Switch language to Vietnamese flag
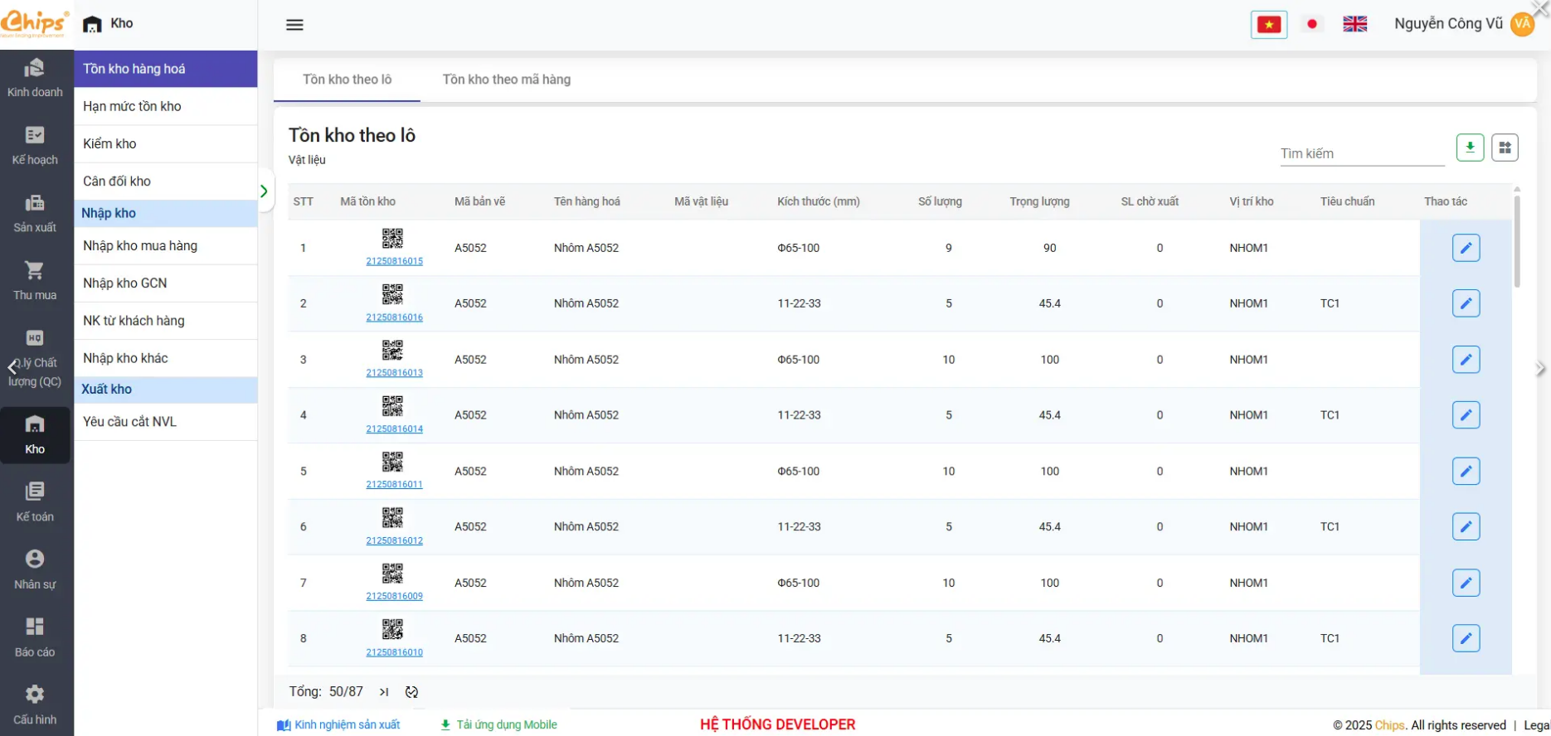Screen dimensions: 1551x736 (x=1269, y=25)
